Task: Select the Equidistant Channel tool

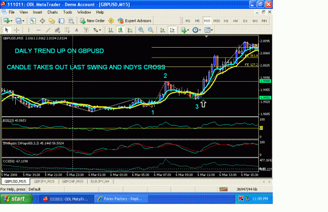Action: click(x=57, y=30)
